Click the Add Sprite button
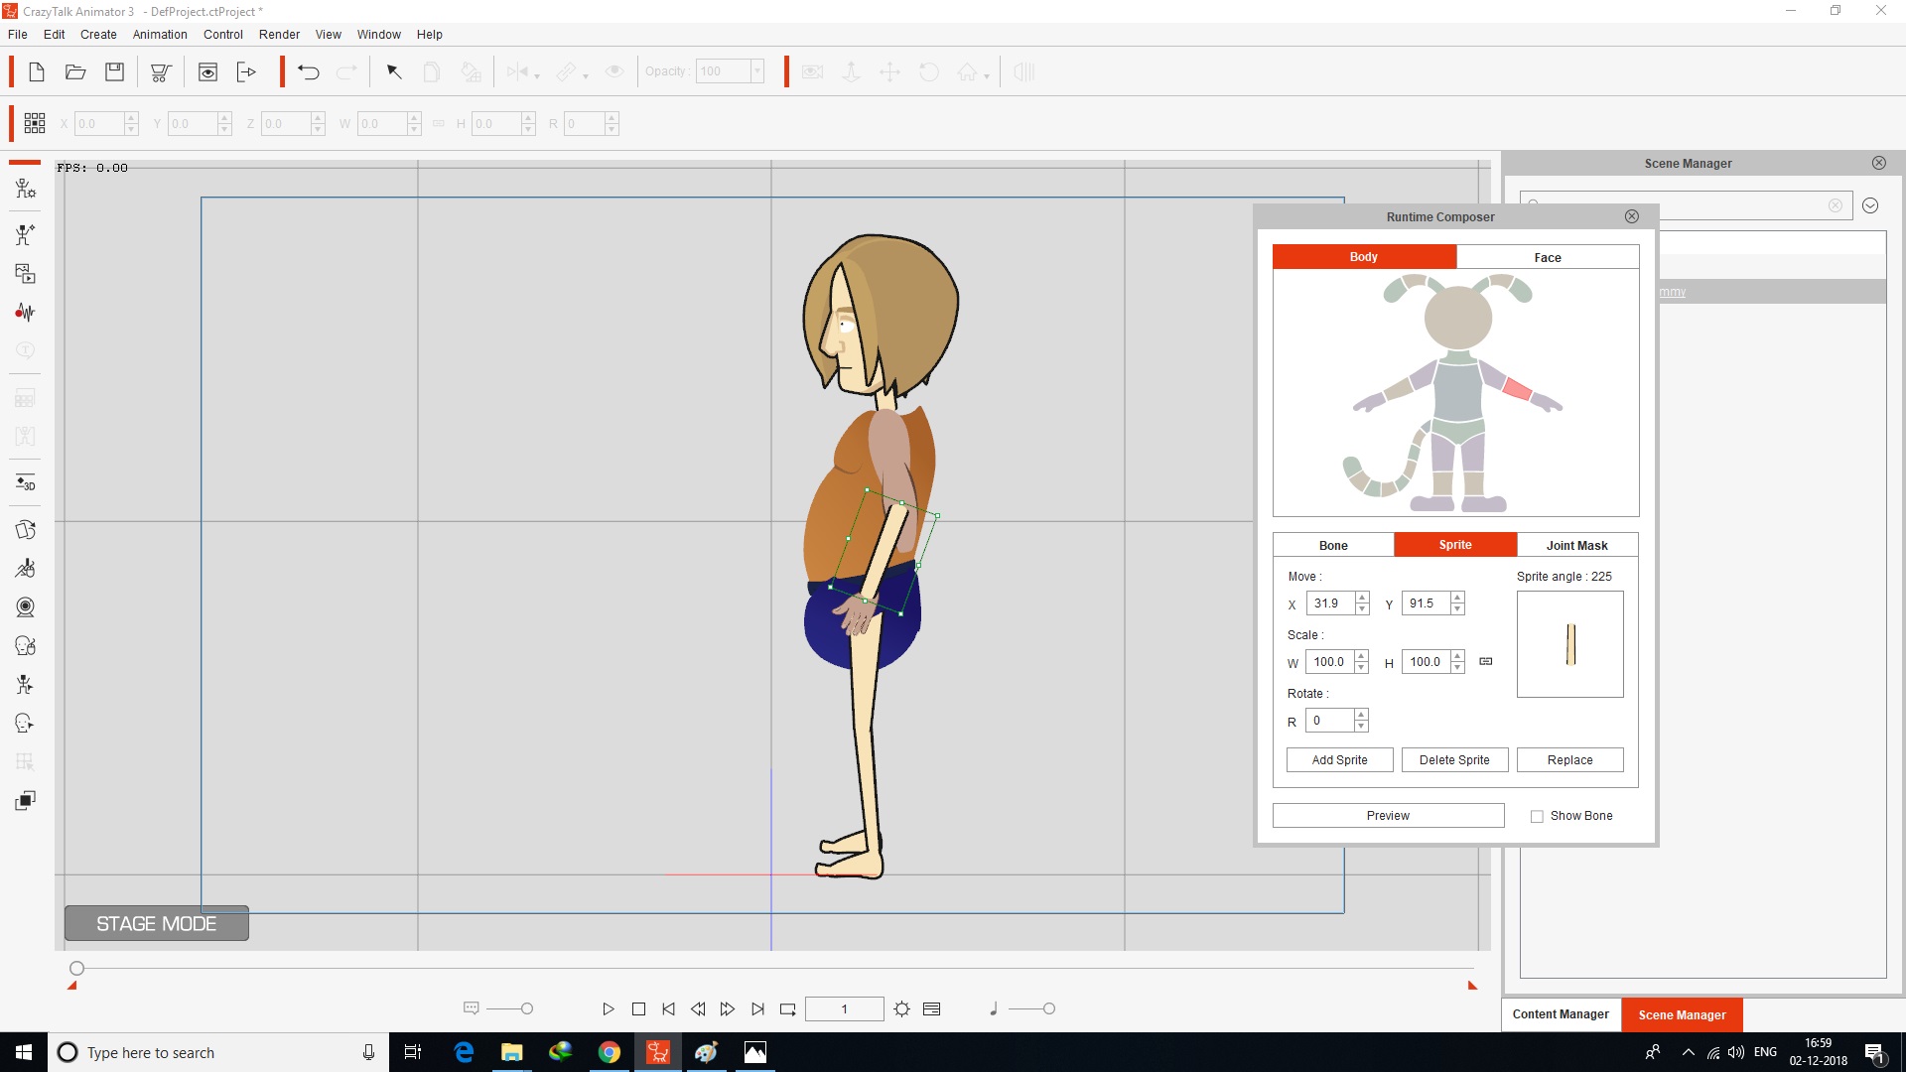The height and width of the screenshot is (1072, 1906). point(1339,760)
